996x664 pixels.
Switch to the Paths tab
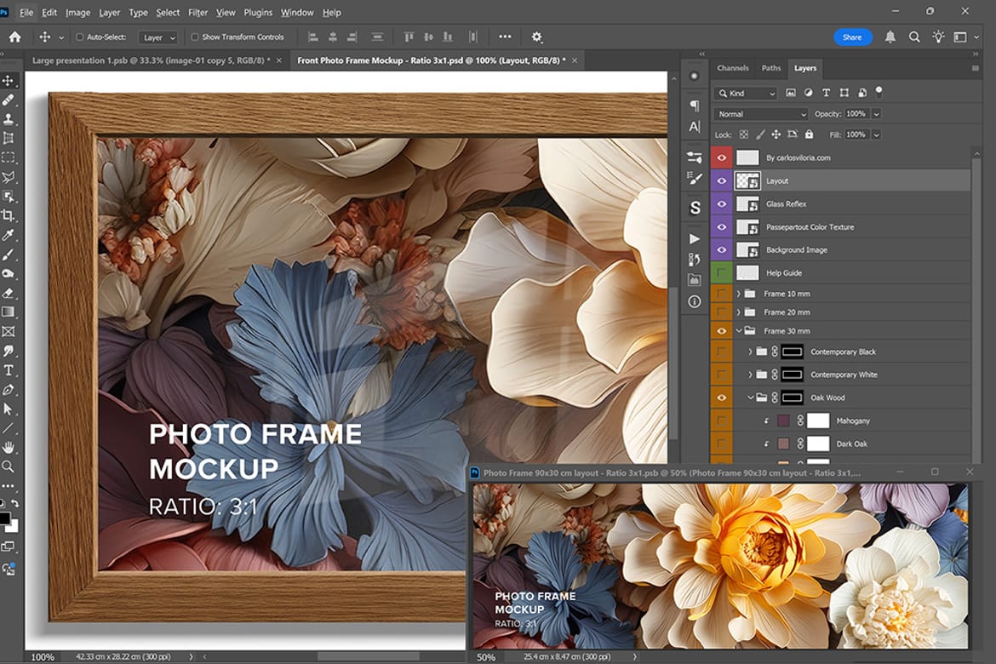pos(771,68)
